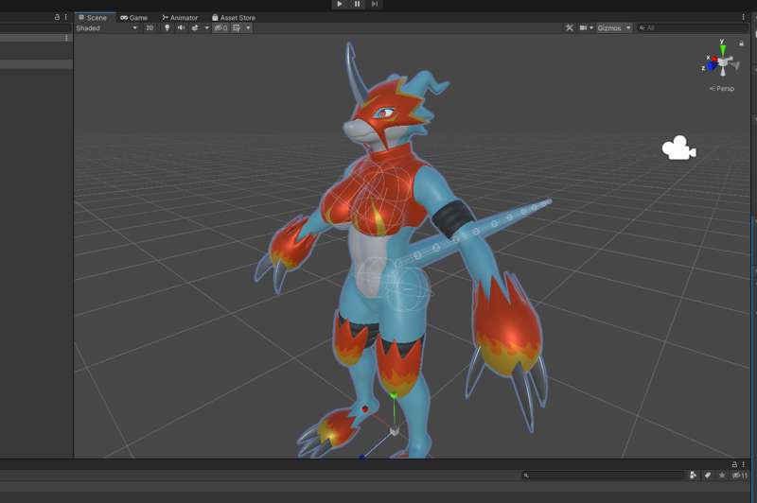The image size is (757, 503).
Task: Open the Gizmos dropdown arrow
Action: (628, 28)
